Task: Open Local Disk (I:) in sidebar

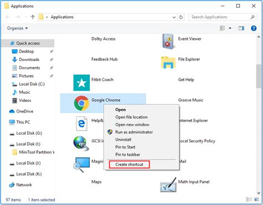Action: pos(28,144)
